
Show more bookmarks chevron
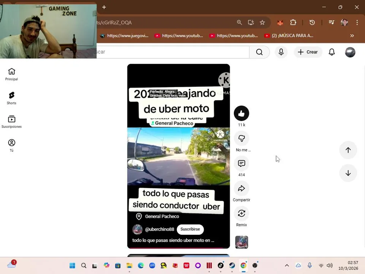coord(352,36)
